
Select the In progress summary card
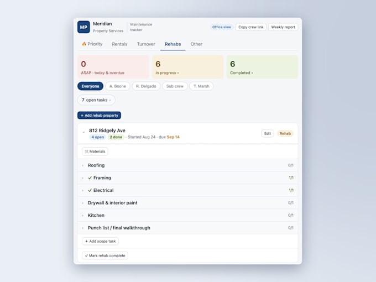187,67
